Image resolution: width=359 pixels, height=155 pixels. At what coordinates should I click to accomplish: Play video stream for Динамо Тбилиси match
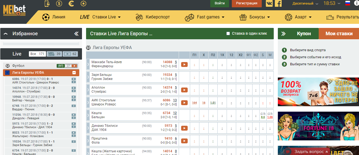coord(184,128)
